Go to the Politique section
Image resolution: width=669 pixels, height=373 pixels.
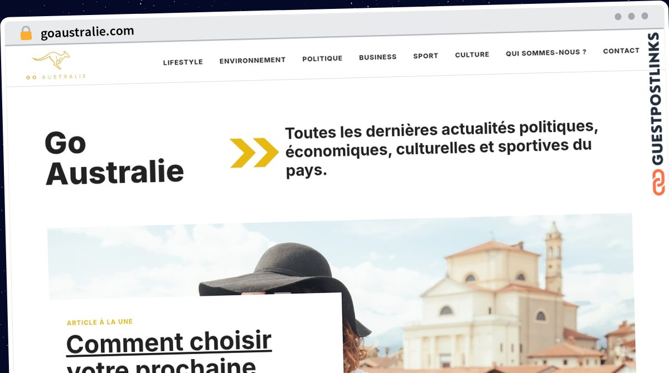(x=322, y=58)
